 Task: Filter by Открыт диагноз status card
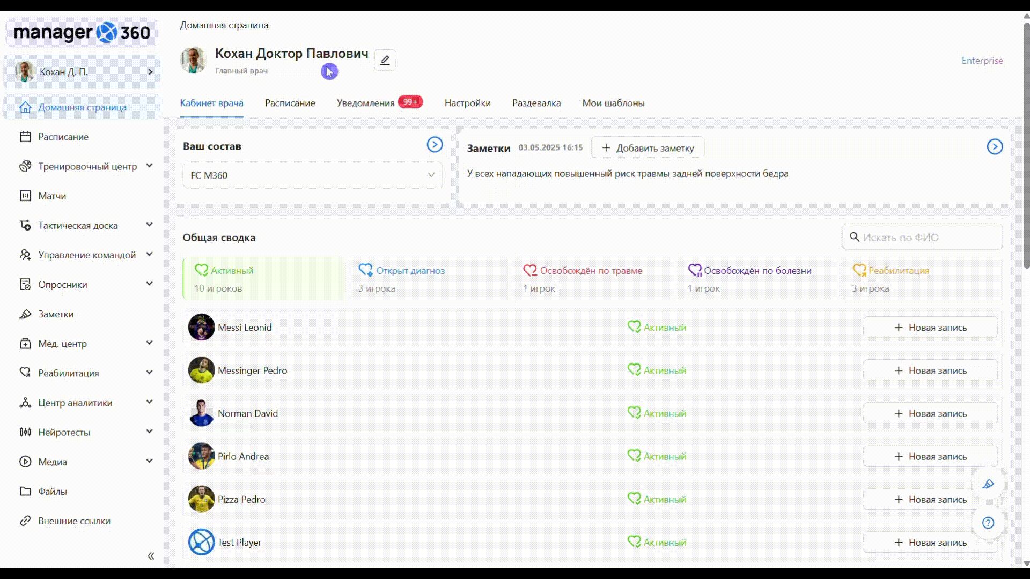point(428,279)
